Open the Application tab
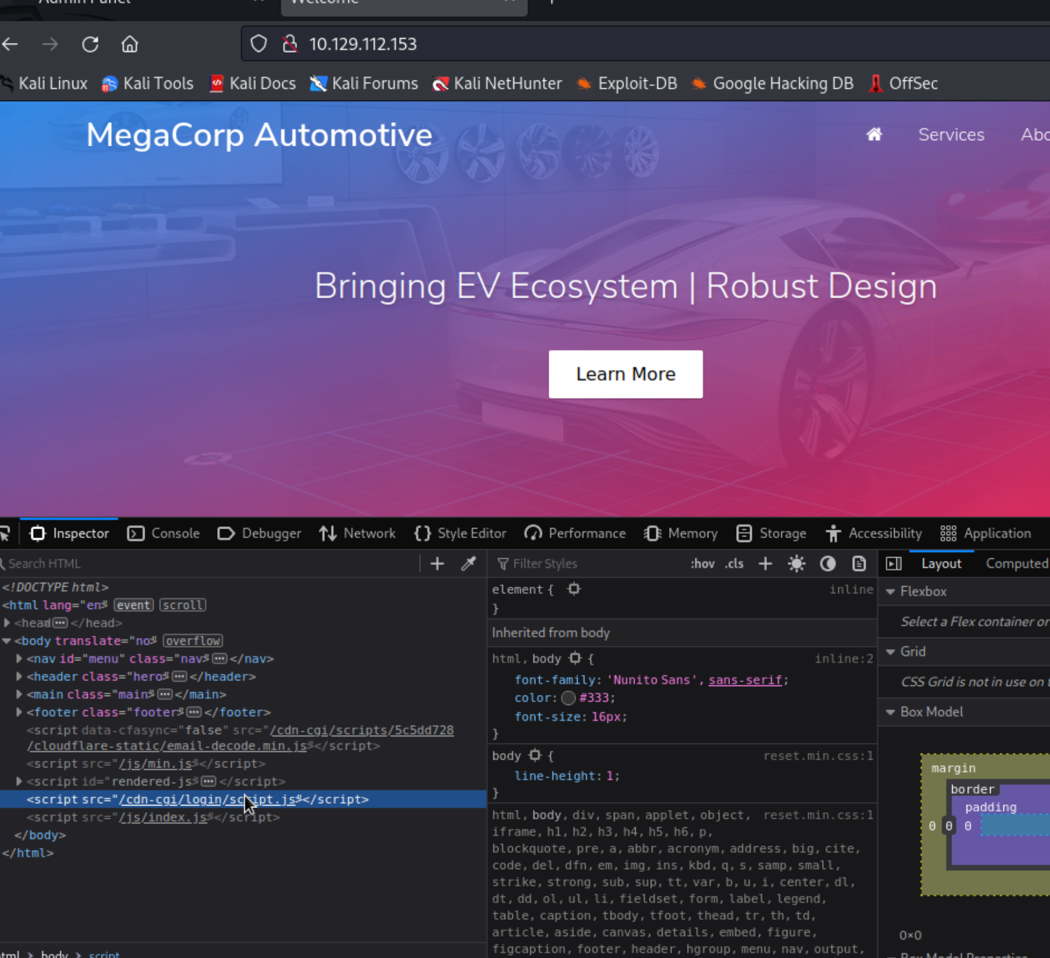Image resolution: width=1050 pixels, height=958 pixels. 986,533
